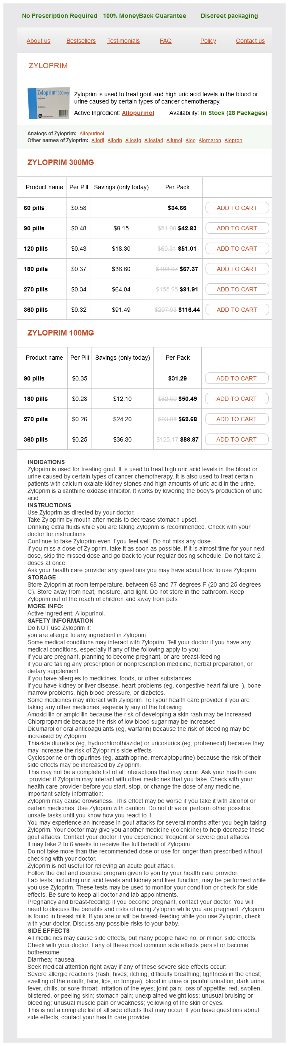Open the Alomaron alternate name link
This screenshot has width=289, height=1046.
pyautogui.click(x=210, y=140)
